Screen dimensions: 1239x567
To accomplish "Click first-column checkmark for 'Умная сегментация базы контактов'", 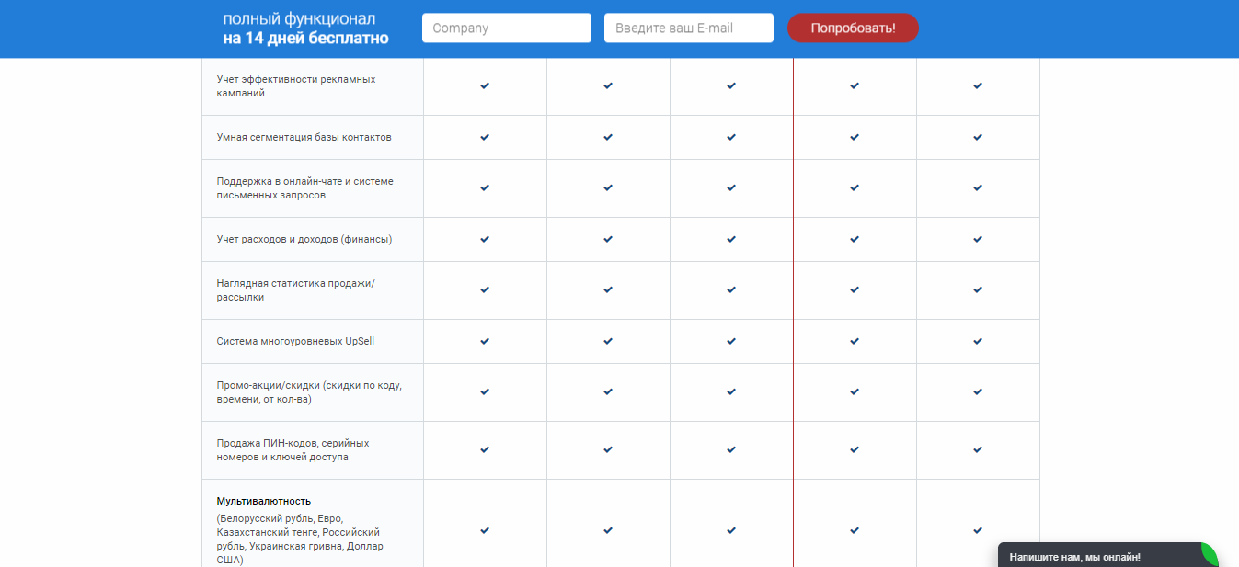I will [485, 138].
